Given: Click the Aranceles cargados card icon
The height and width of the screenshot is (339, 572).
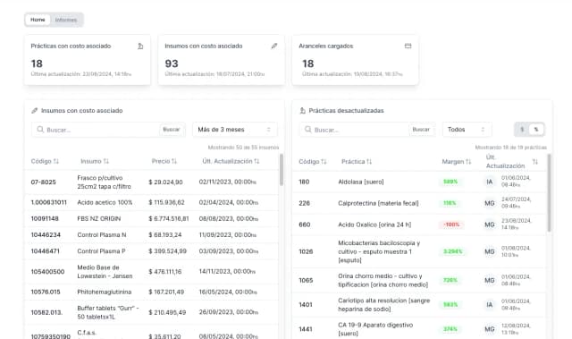Looking at the screenshot, I should coord(408,46).
